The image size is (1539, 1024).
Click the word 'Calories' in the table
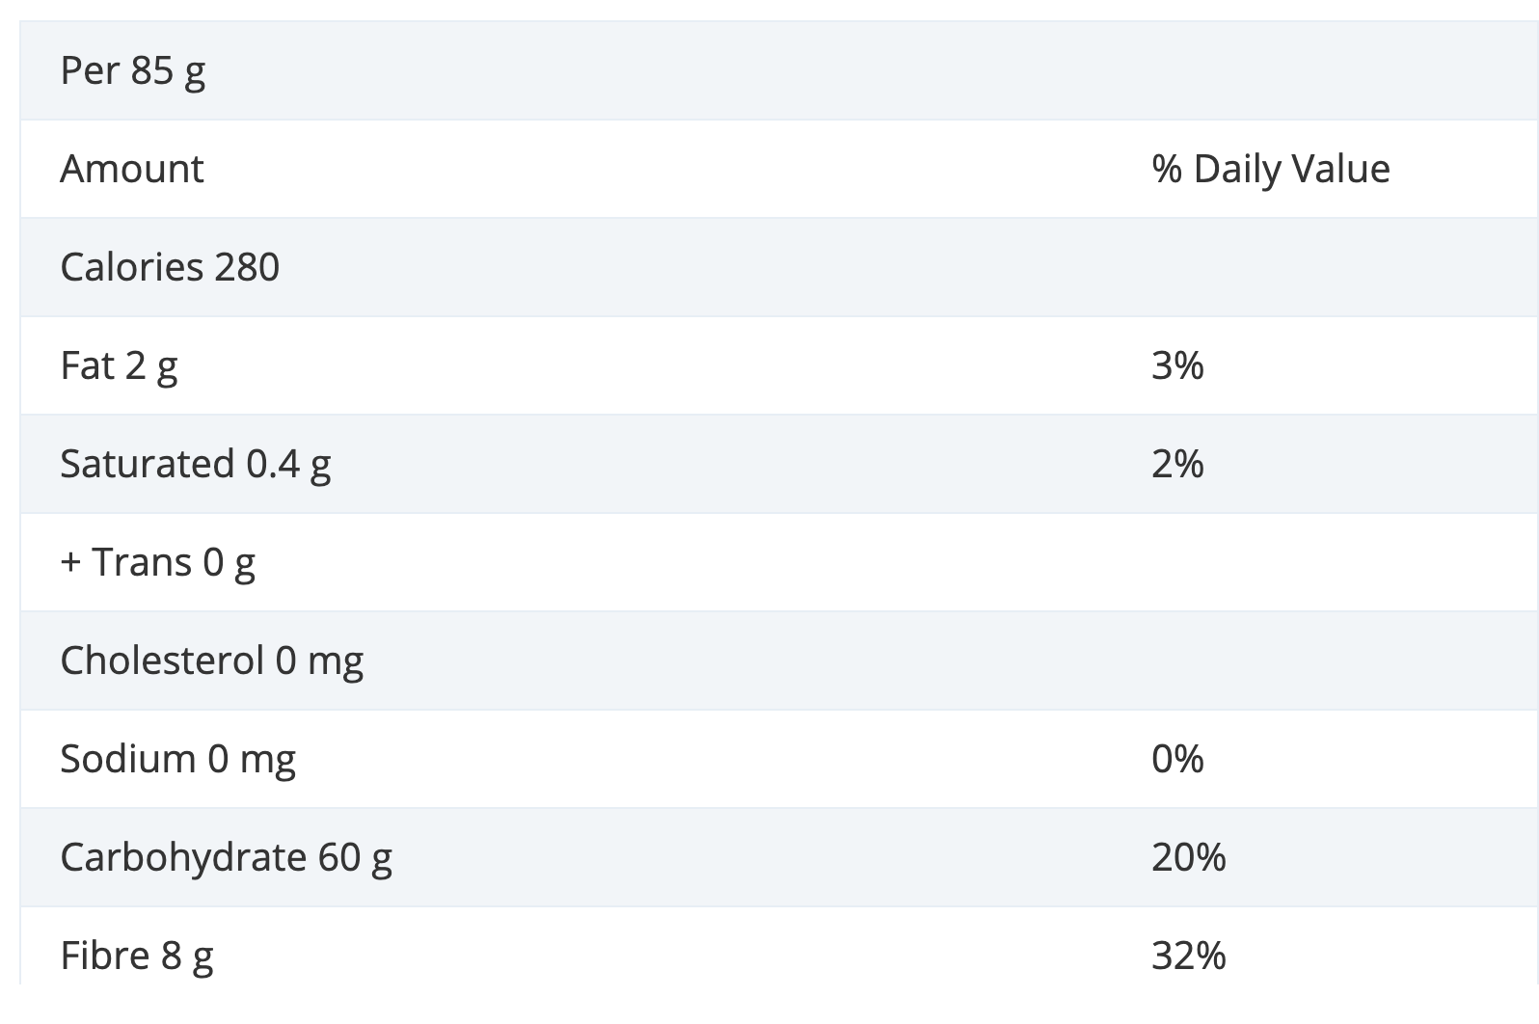[131, 268]
